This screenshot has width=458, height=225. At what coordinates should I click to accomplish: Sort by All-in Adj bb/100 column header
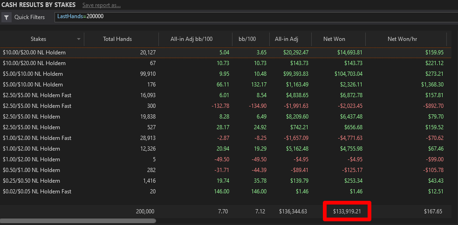(x=191, y=39)
